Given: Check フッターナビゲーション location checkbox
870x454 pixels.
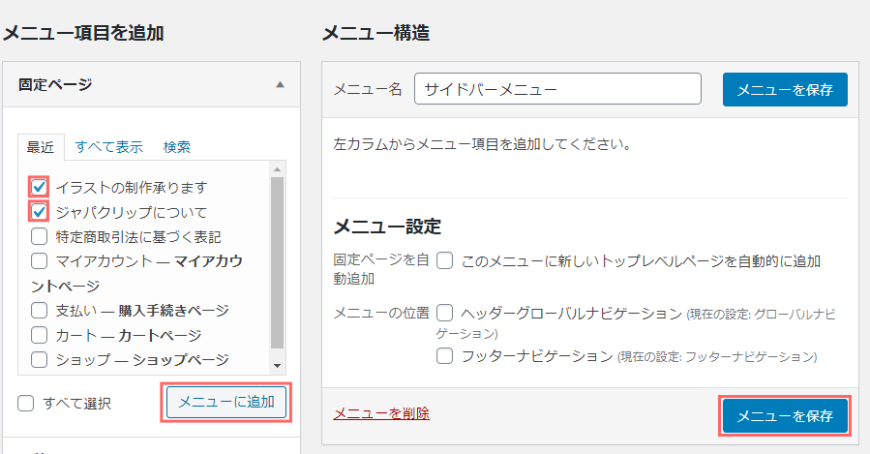Looking at the screenshot, I should [444, 355].
